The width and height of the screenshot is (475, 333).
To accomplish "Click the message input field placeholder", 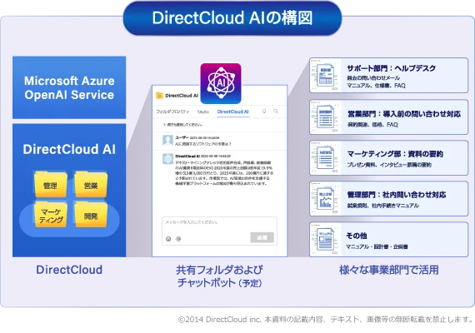I will (192, 222).
